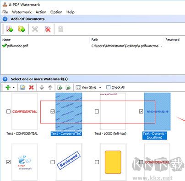Screen dimensions: 185x181
Task: Select the pdfwmdoc.pdf file row
Action: tap(92, 46)
